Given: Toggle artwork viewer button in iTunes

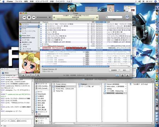Looking at the screenshot, I should 38,75.
